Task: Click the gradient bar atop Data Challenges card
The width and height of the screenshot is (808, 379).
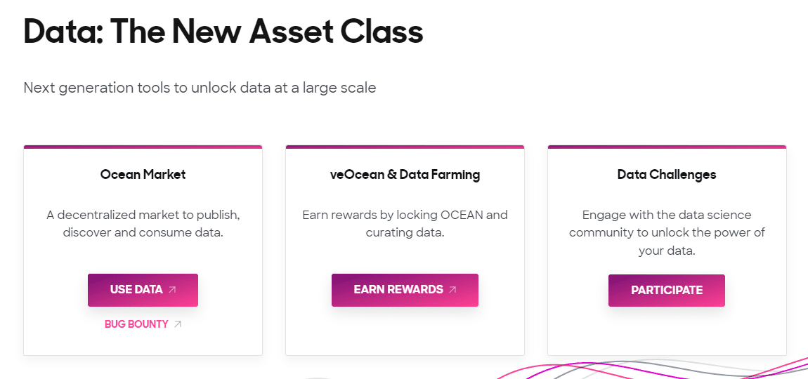Action: click(667, 147)
